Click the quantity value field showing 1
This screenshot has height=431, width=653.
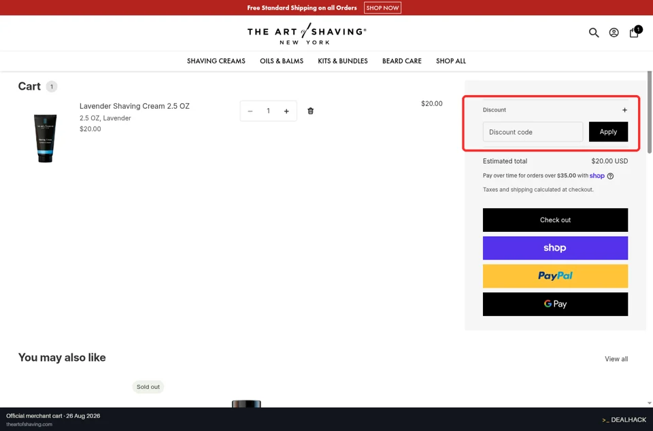coord(269,111)
